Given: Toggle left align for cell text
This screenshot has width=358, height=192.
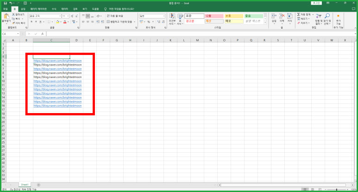Looking at the screenshot, I should point(83,22).
